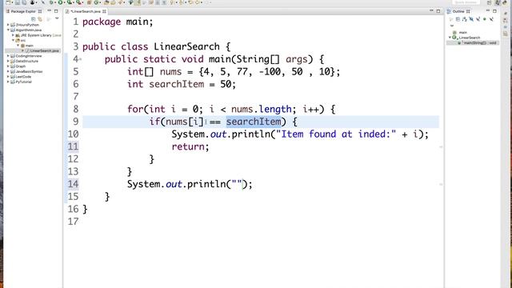The image size is (512, 288).
Task: Expand the DataStructure project
Action: (8, 61)
